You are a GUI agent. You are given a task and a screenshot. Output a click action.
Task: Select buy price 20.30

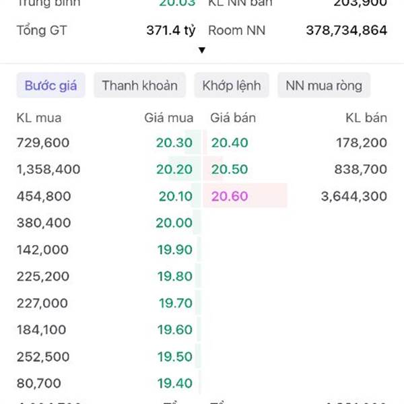click(x=175, y=143)
